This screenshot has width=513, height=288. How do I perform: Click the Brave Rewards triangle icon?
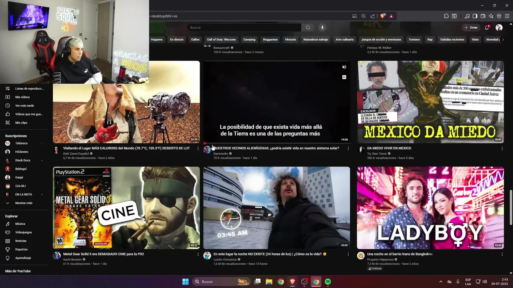391,16
